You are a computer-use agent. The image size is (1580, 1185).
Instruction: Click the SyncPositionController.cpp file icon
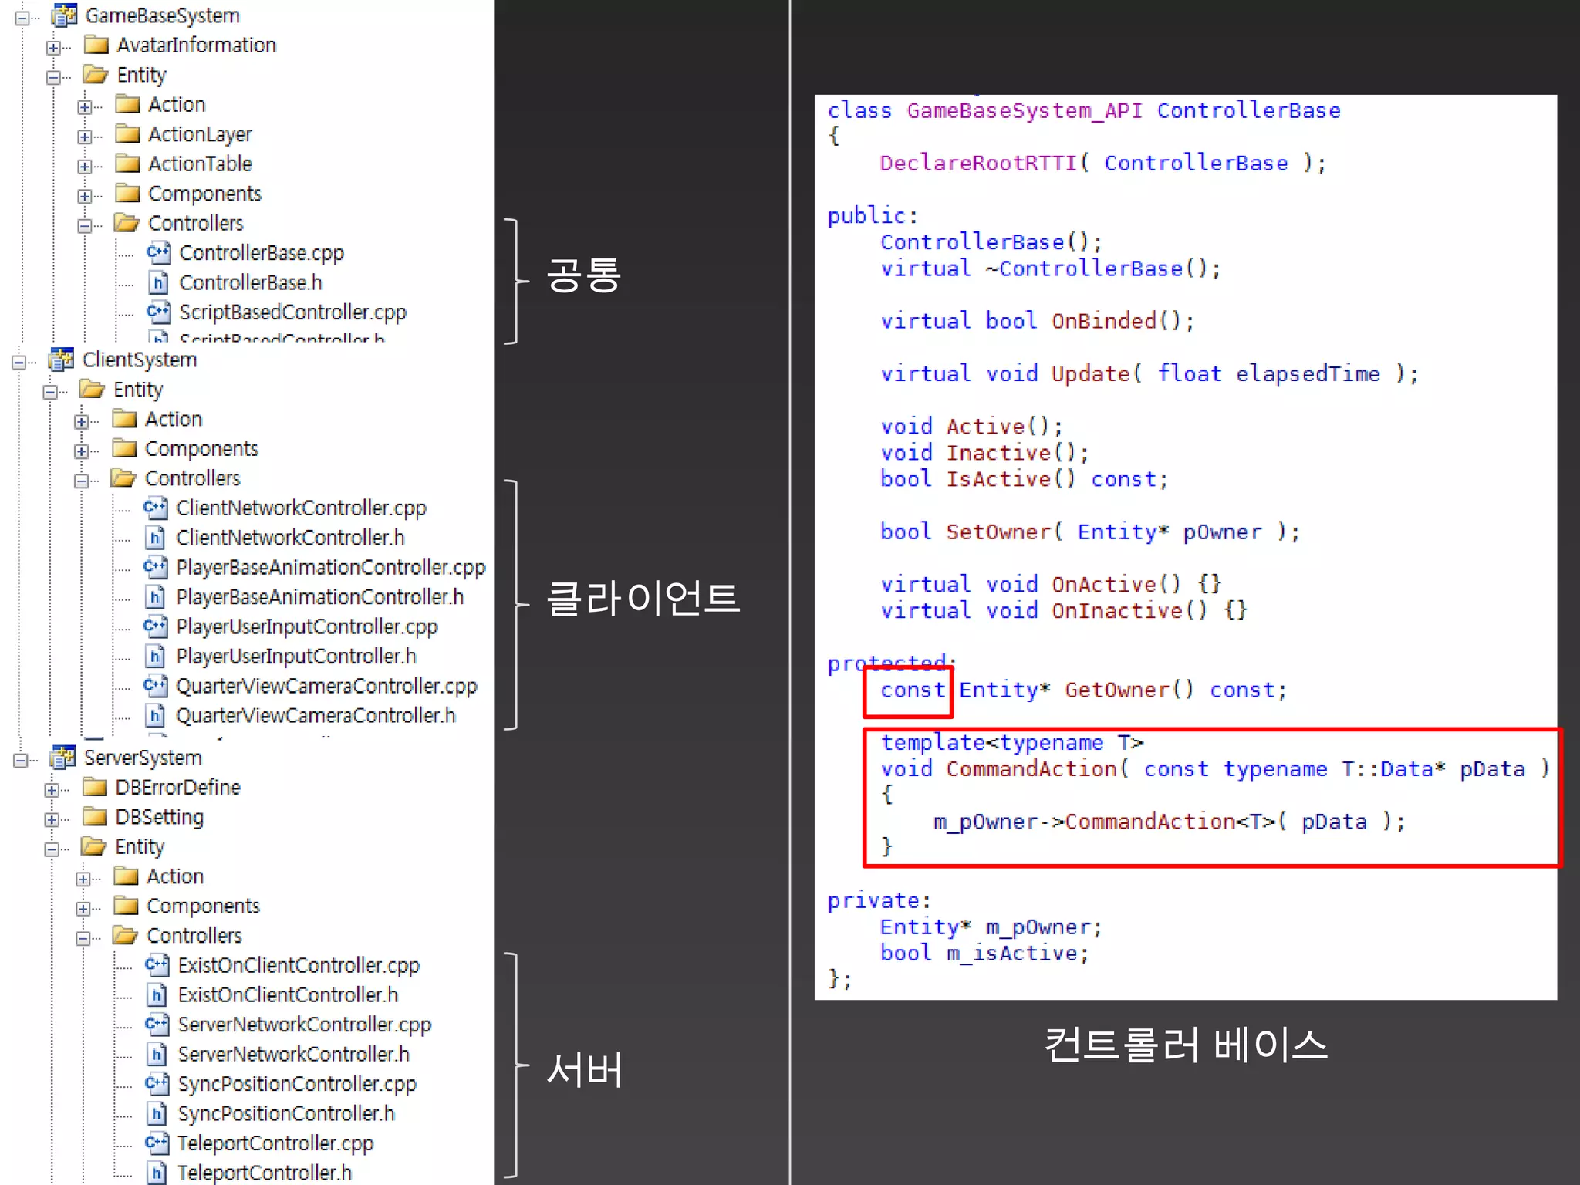click(157, 1084)
